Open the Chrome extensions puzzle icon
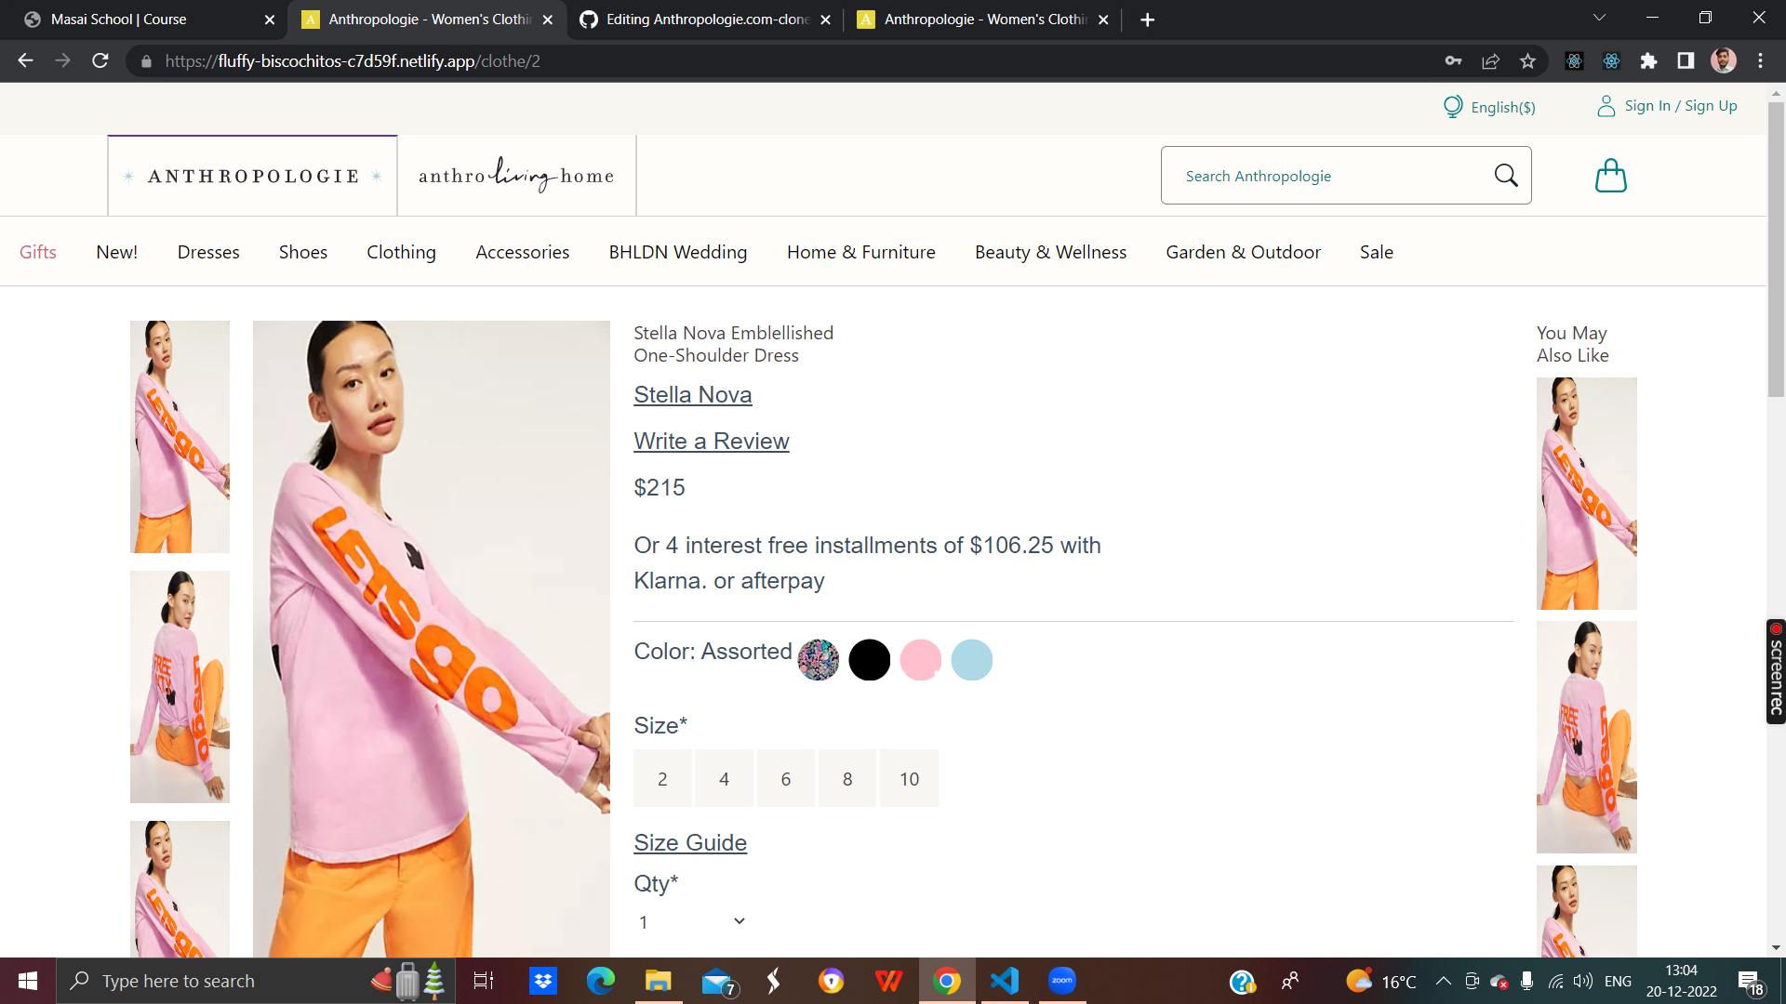 [1648, 61]
